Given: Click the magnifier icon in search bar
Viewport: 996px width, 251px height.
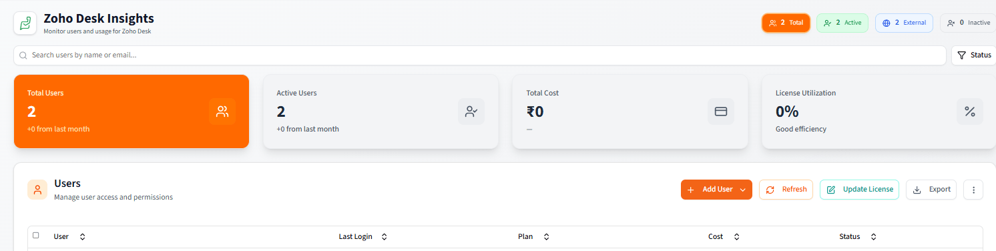Looking at the screenshot, I should click(23, 55).
